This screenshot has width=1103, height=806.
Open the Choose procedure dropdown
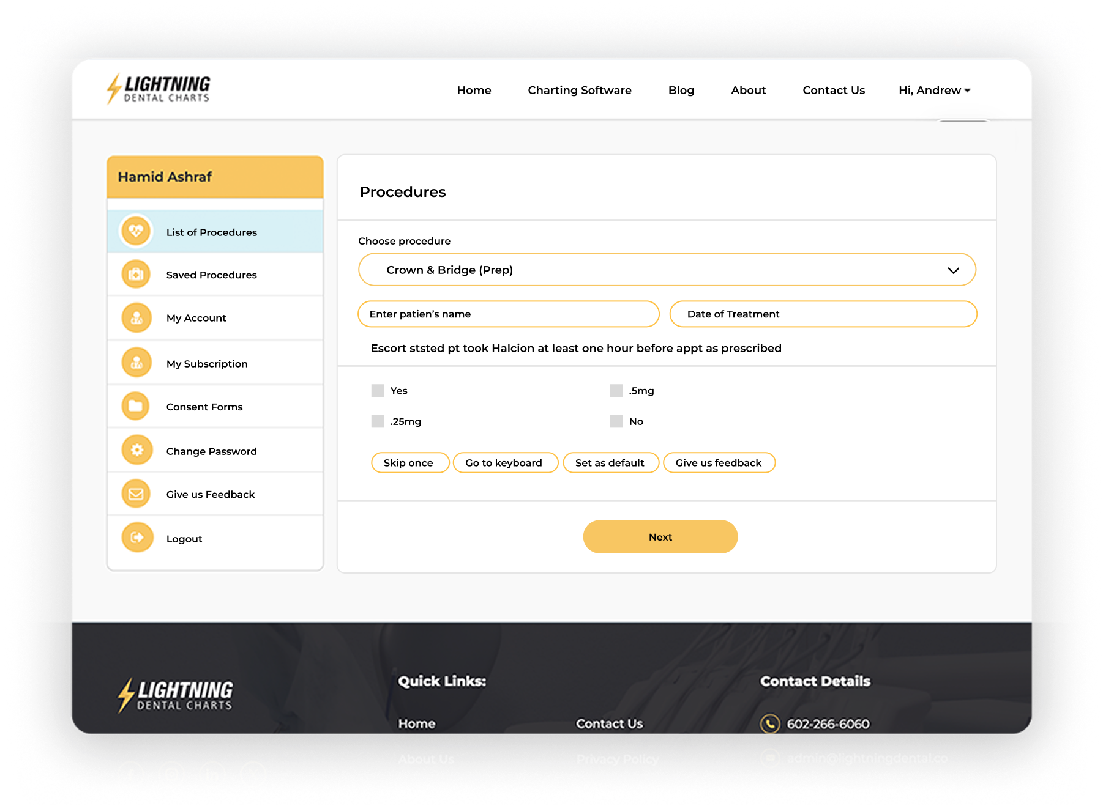667,270
